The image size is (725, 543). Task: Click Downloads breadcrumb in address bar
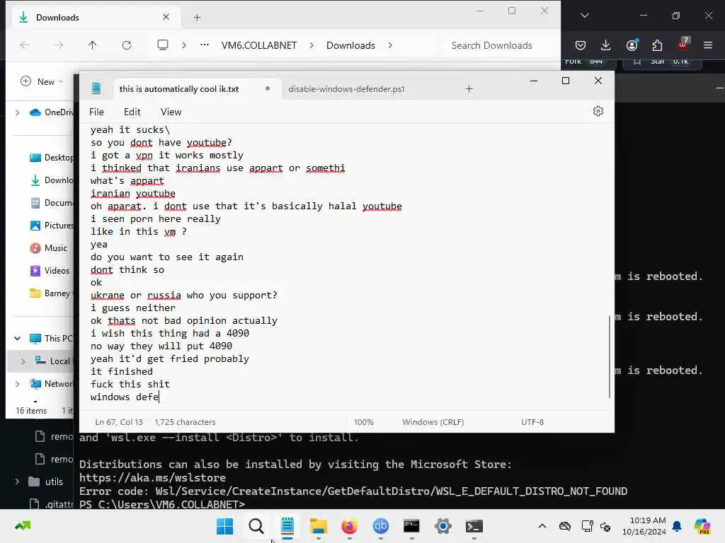click(350, 45)
